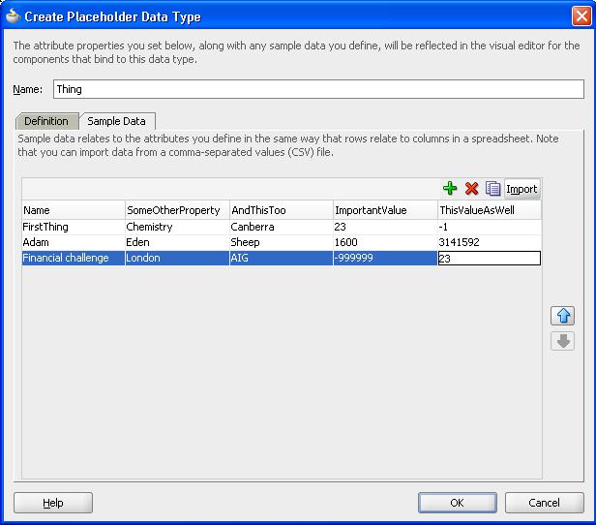Click the move row down arrow
Screen dimensions: 596x525
coord(563,341)
